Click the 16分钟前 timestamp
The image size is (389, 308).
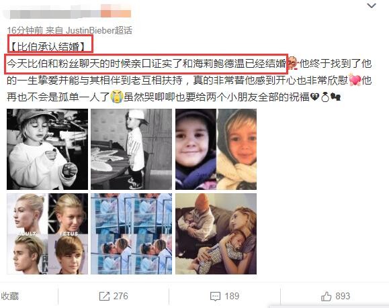25,30
